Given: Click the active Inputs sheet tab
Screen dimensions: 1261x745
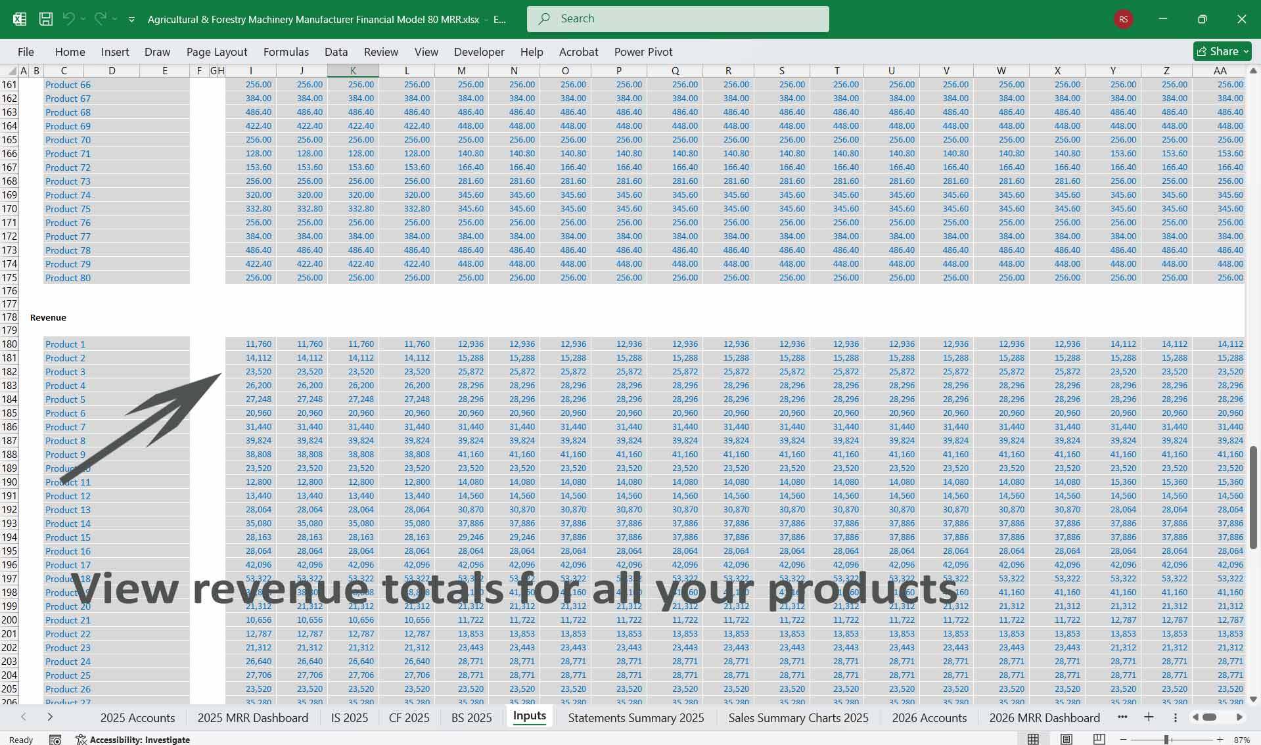Looking at the screenshot, I should (x=530, y=716).
